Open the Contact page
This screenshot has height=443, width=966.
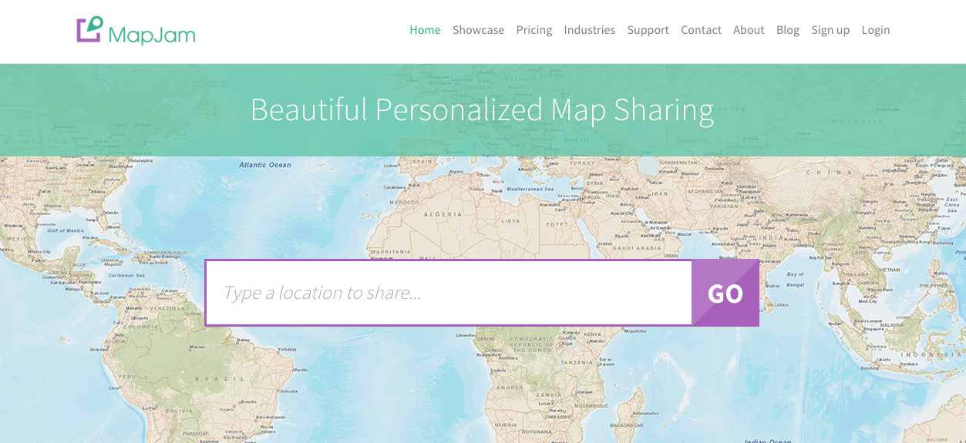pyautogui.click(x=701, y=30)
